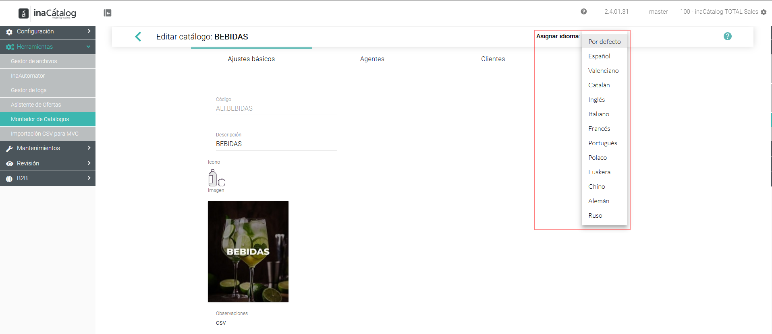Choose Español from the language list
This screenshot has height=334, width=772.
click(x=604, y=56)
